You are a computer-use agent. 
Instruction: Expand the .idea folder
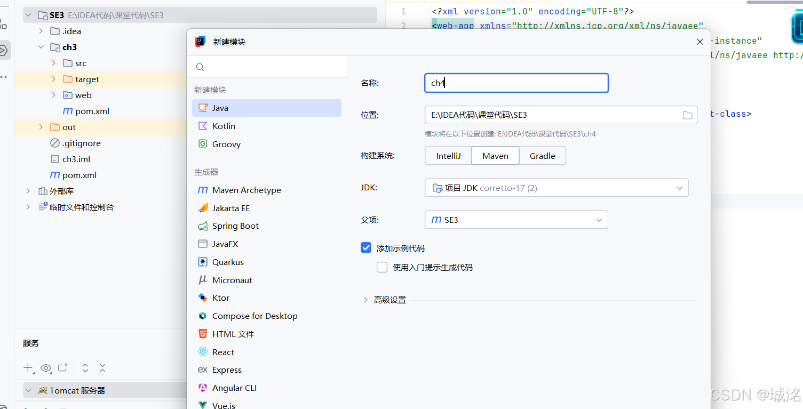41,31
